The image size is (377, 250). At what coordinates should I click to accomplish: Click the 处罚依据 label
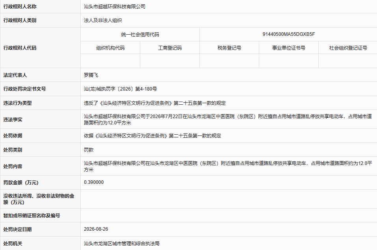(x=13, y=135)
